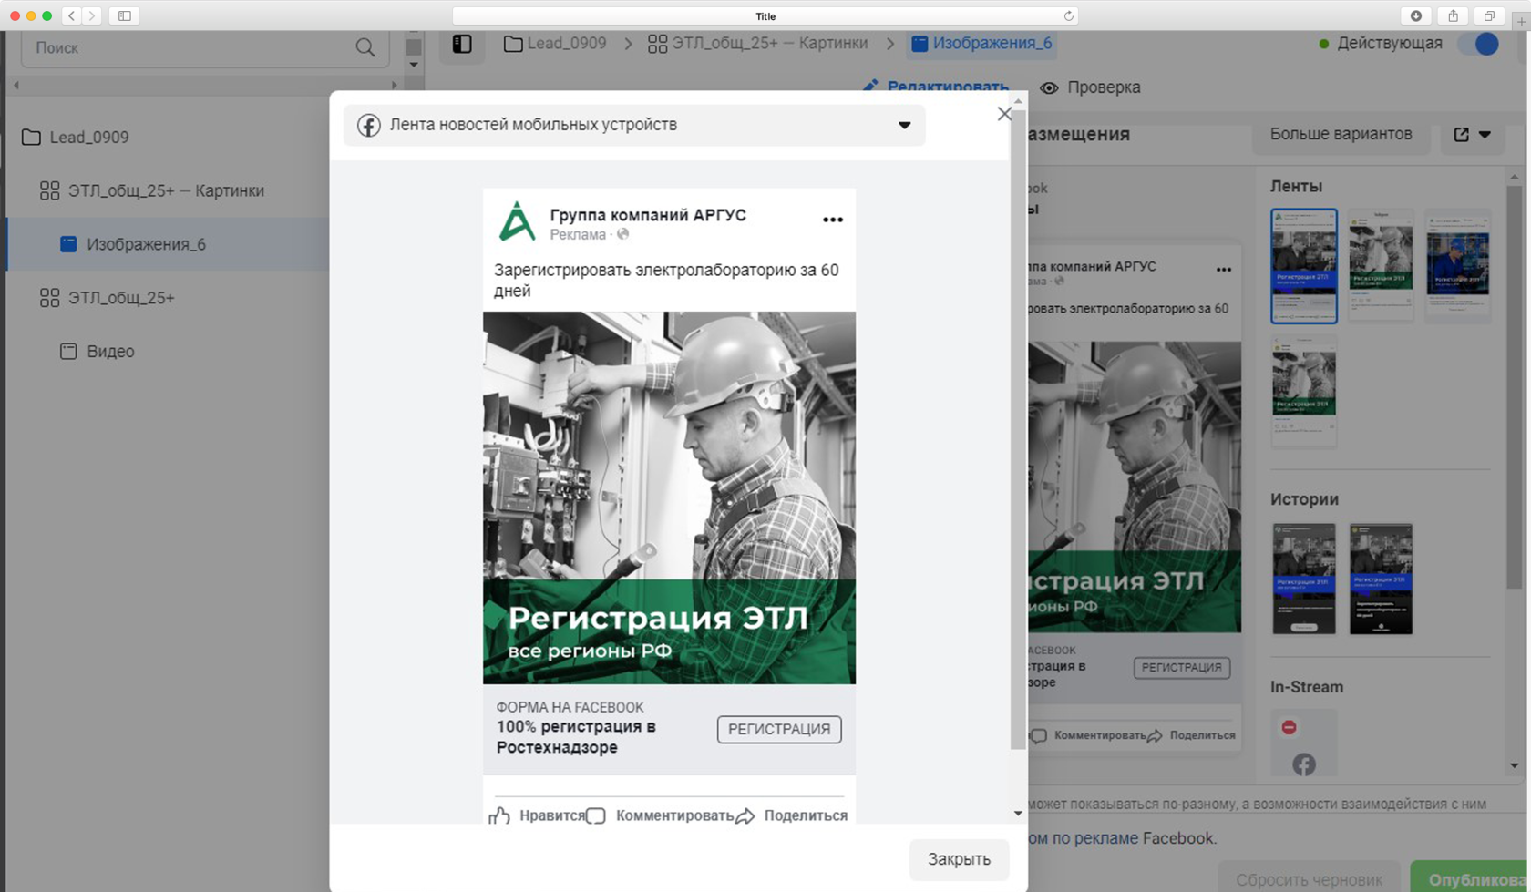Click the Facebook icon in placement selector
Viewport: 1531px width, 892px height.
[368, 126]
